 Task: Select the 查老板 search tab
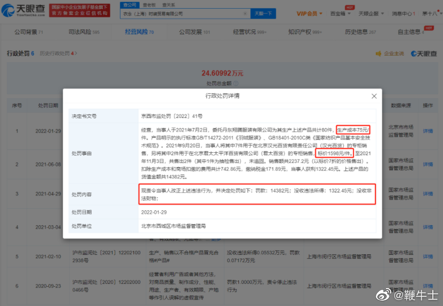[x=149, y=5]
